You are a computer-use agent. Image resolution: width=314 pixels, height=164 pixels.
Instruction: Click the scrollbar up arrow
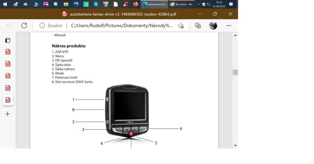click(x=235, y=35)
